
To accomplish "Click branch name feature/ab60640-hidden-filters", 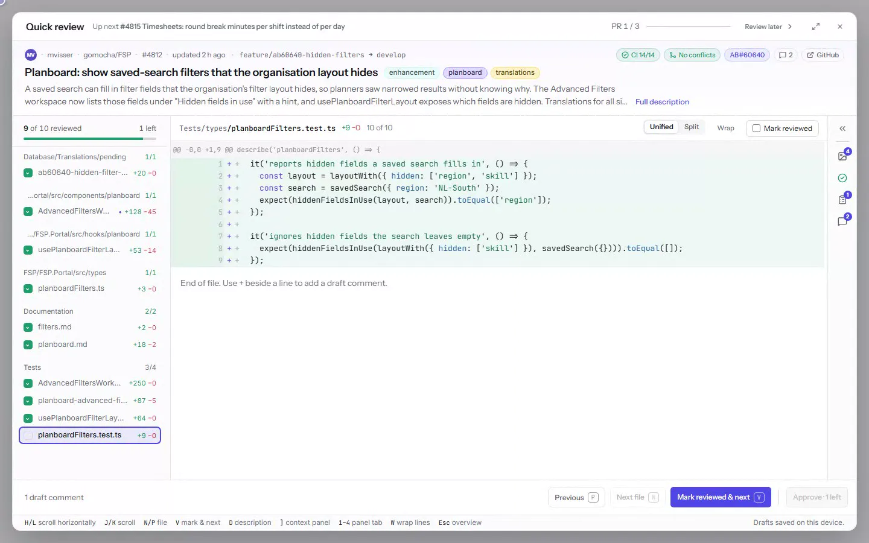I will (302, 55).
